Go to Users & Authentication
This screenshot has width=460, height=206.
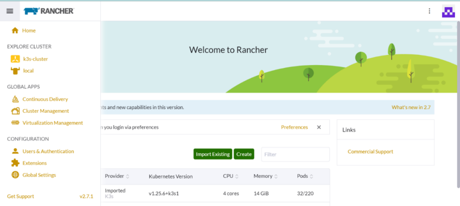pos(48,151)
